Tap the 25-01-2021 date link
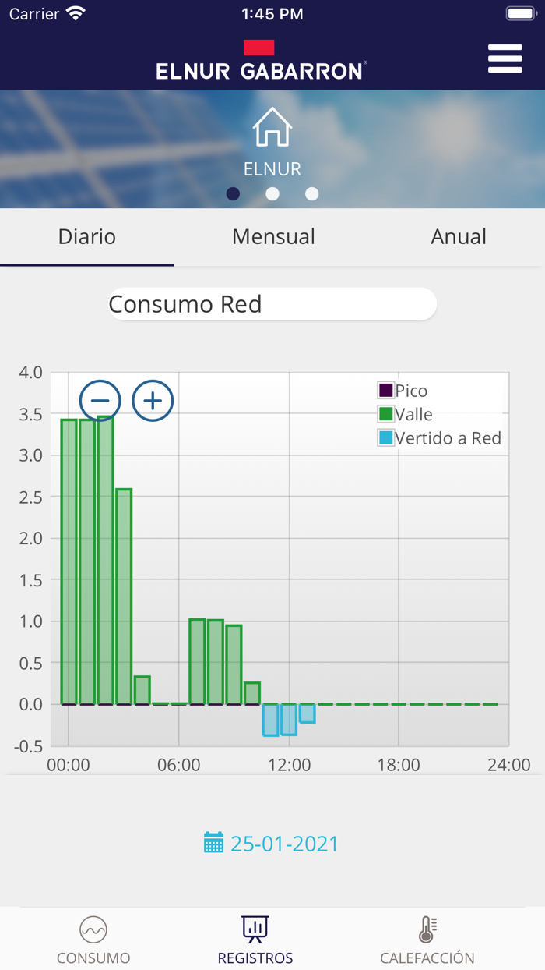This screenshot has height=970, width=545. coord(284,844)
